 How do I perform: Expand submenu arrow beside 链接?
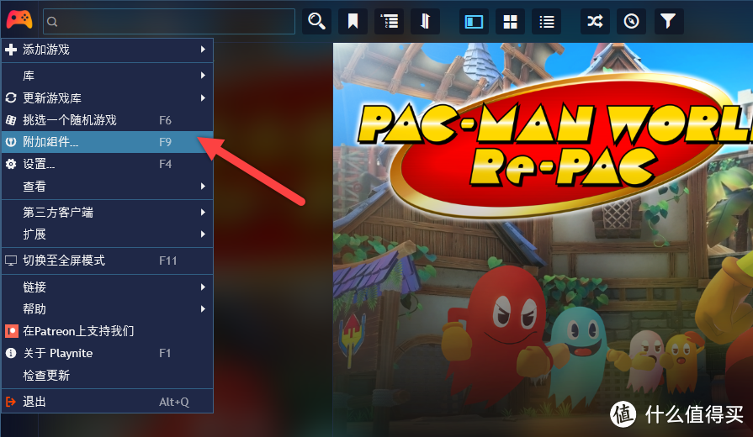tap(203, 287)
